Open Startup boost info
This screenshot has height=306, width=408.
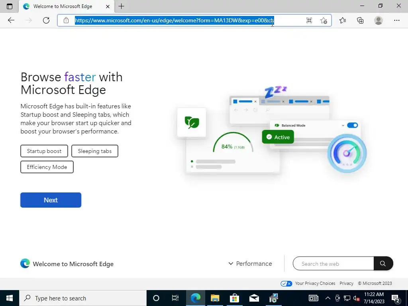coord(44,151)
